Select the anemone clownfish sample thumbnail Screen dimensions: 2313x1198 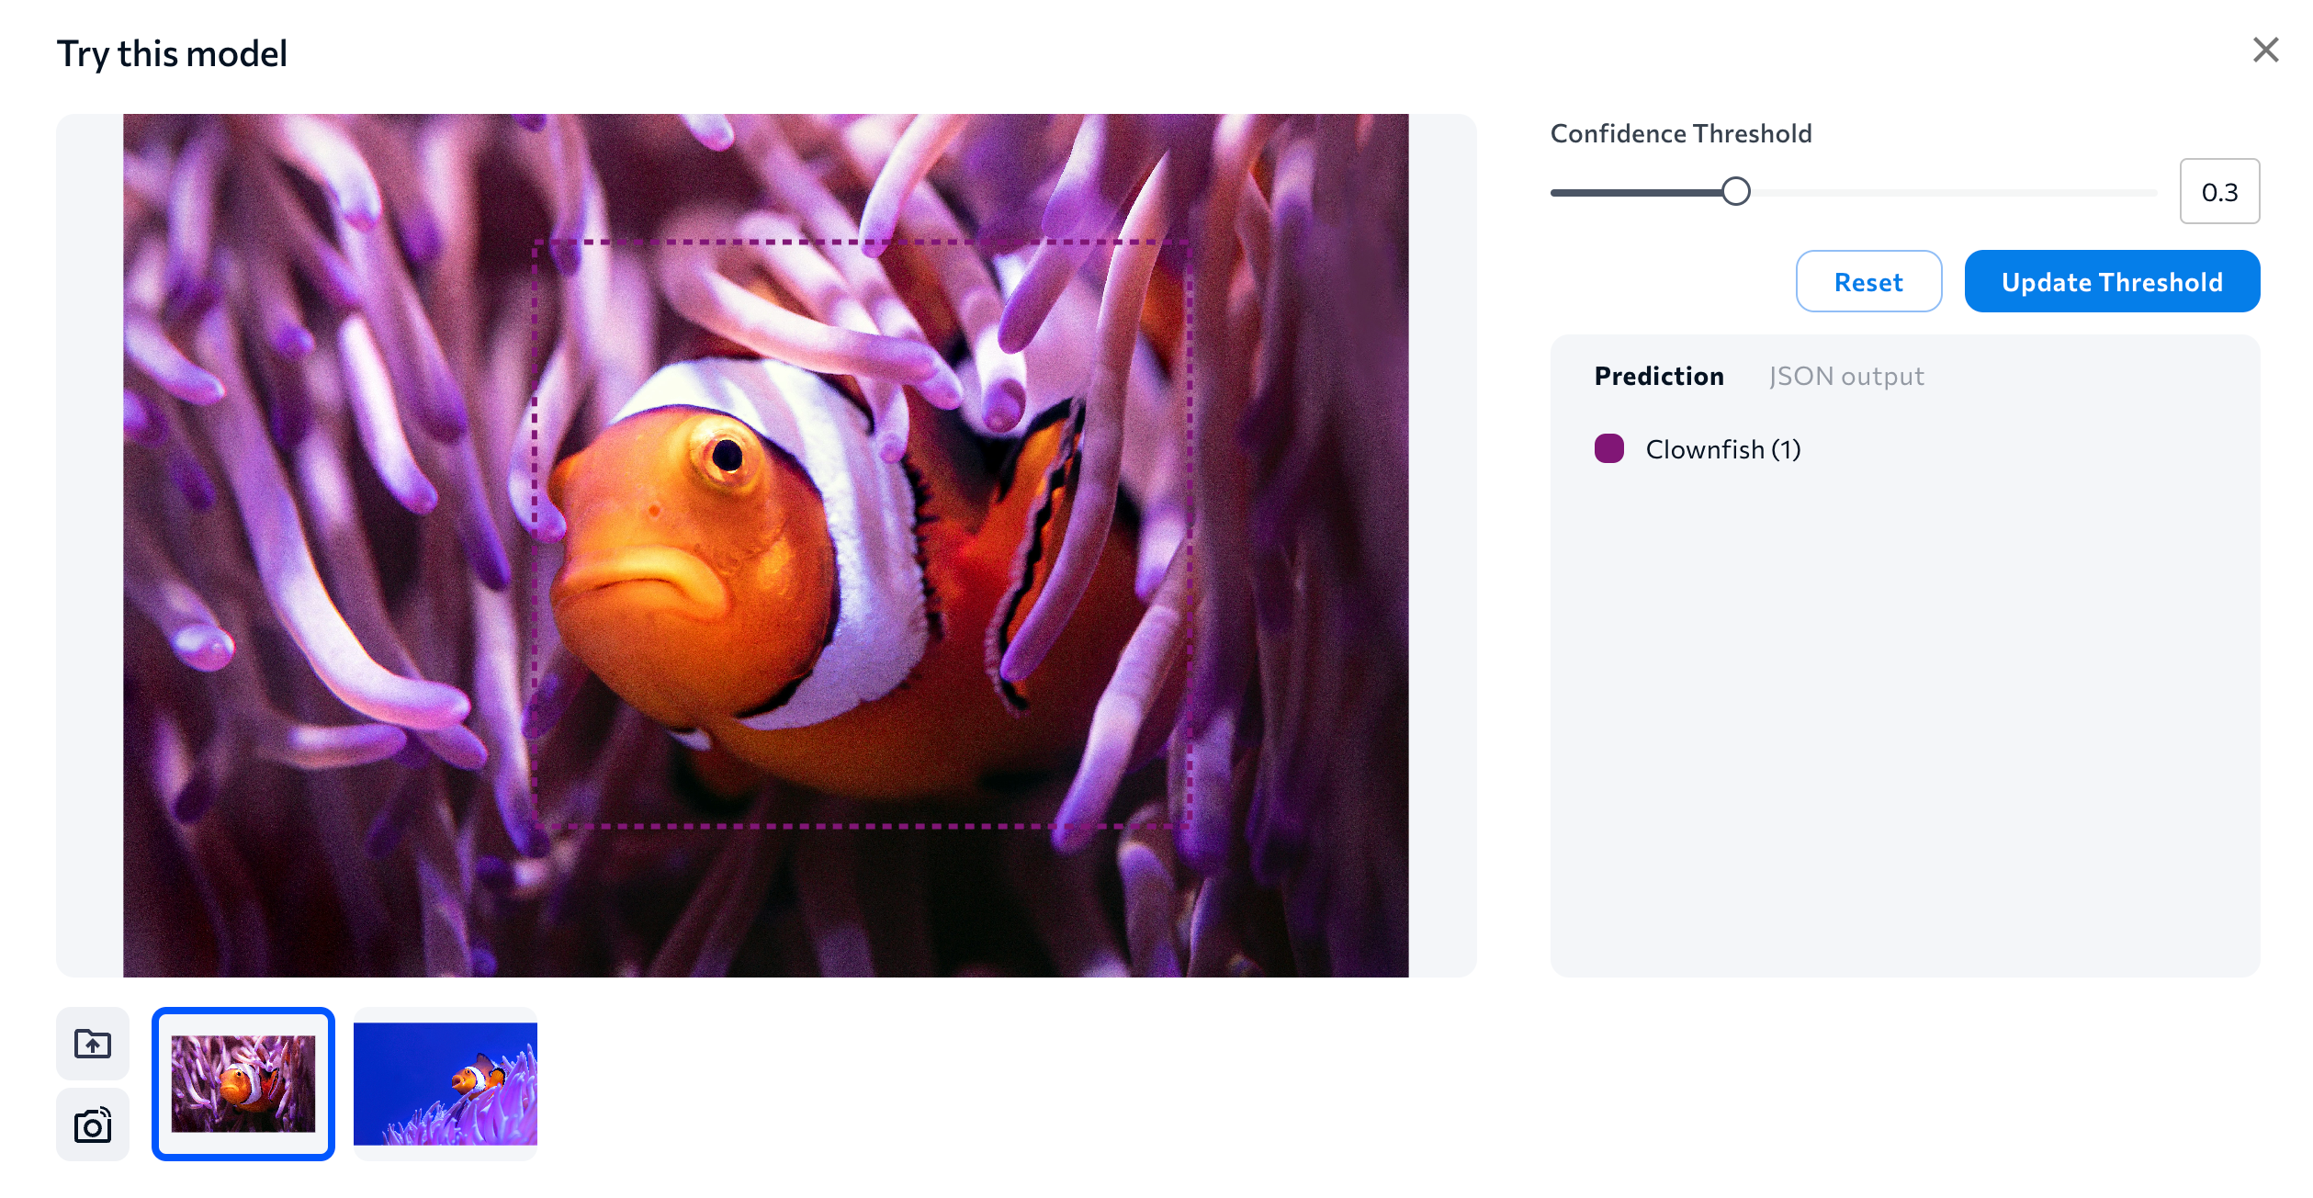243,1083
